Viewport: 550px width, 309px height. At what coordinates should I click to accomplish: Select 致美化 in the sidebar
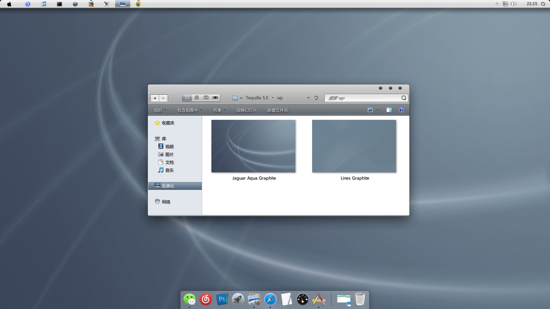click(x=175, y=186)
